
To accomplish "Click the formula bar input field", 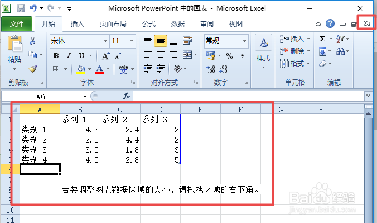I will [249, 97].
